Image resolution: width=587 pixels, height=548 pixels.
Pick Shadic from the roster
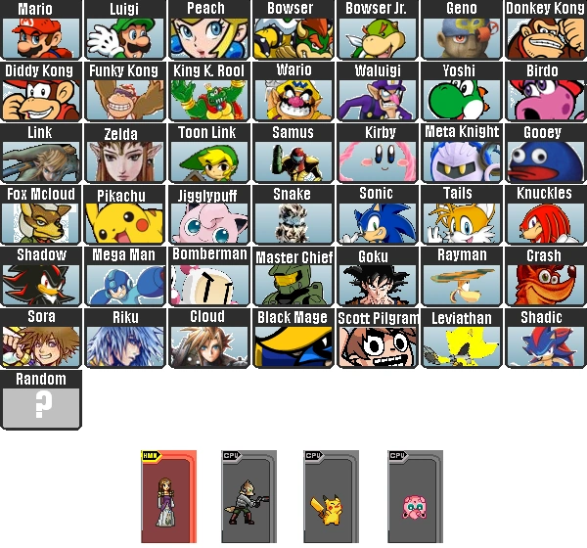[546, 339]
